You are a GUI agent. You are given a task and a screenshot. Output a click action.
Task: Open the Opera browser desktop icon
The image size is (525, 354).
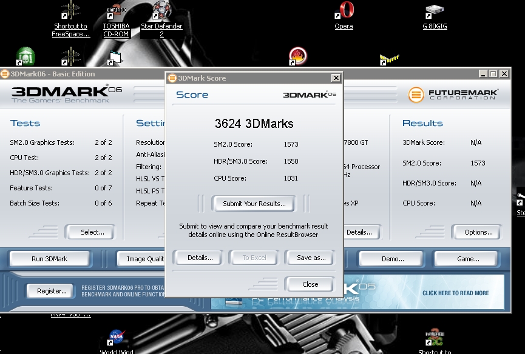[x=344, y=11]
